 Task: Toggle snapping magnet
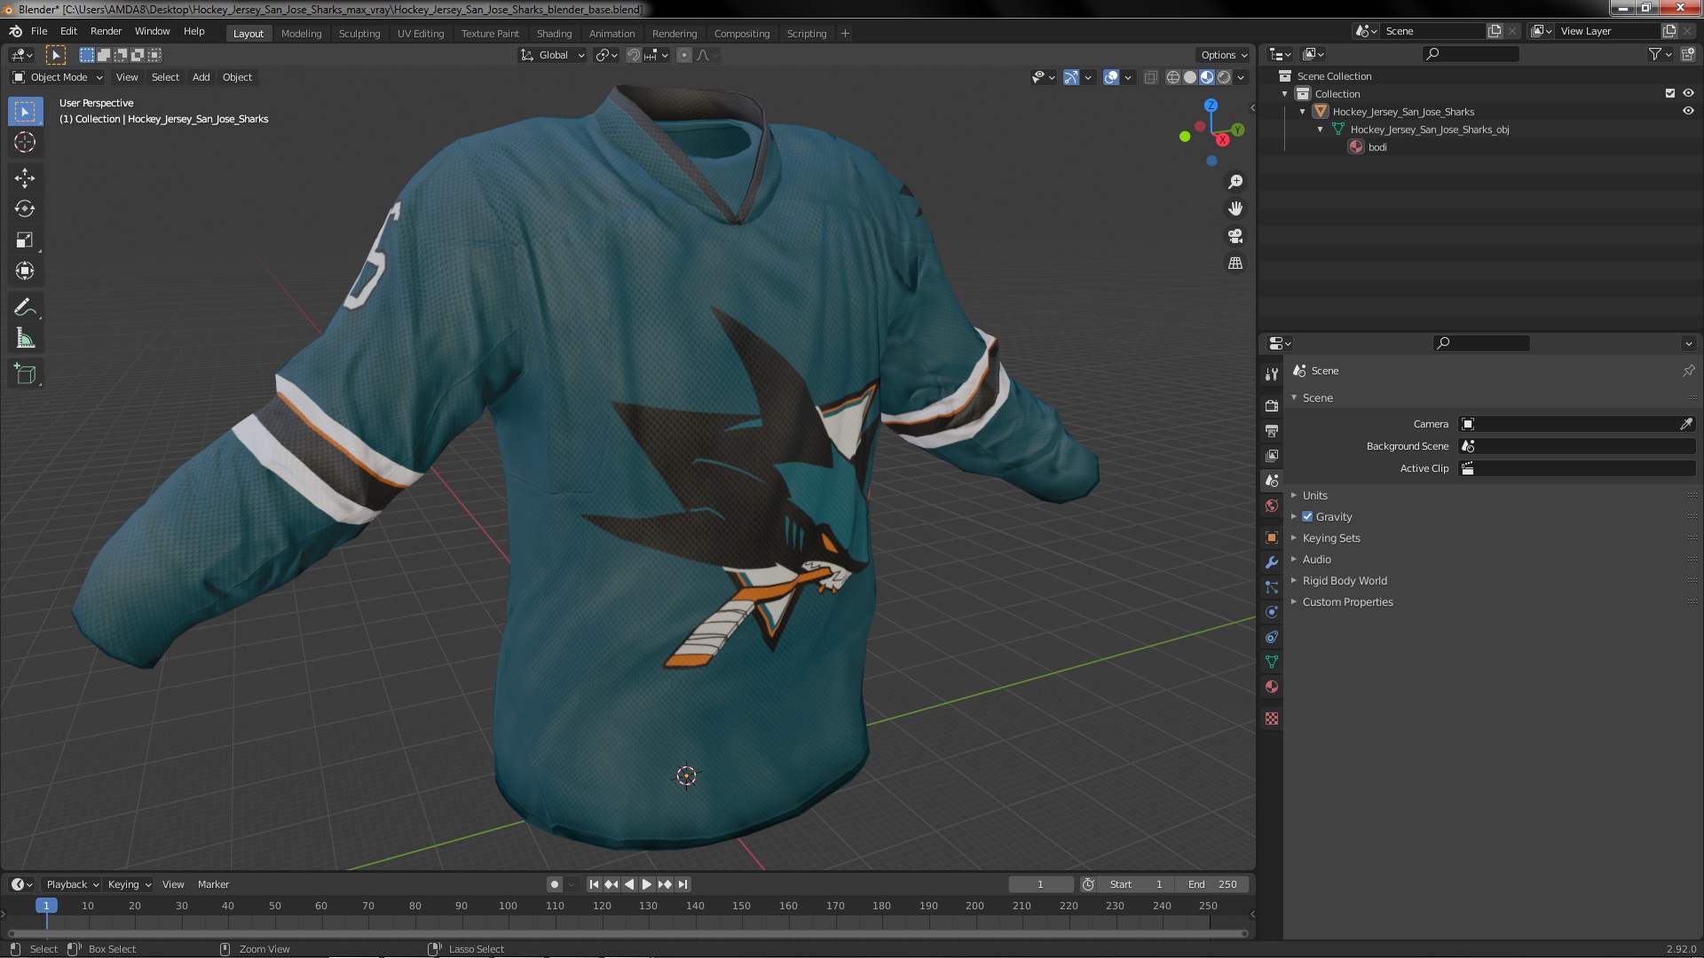coord(634,55)
